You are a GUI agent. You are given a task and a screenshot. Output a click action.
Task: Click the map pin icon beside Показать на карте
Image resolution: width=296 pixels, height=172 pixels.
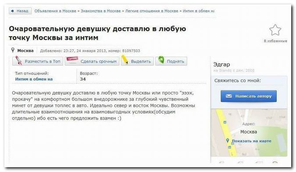[228, 140]
